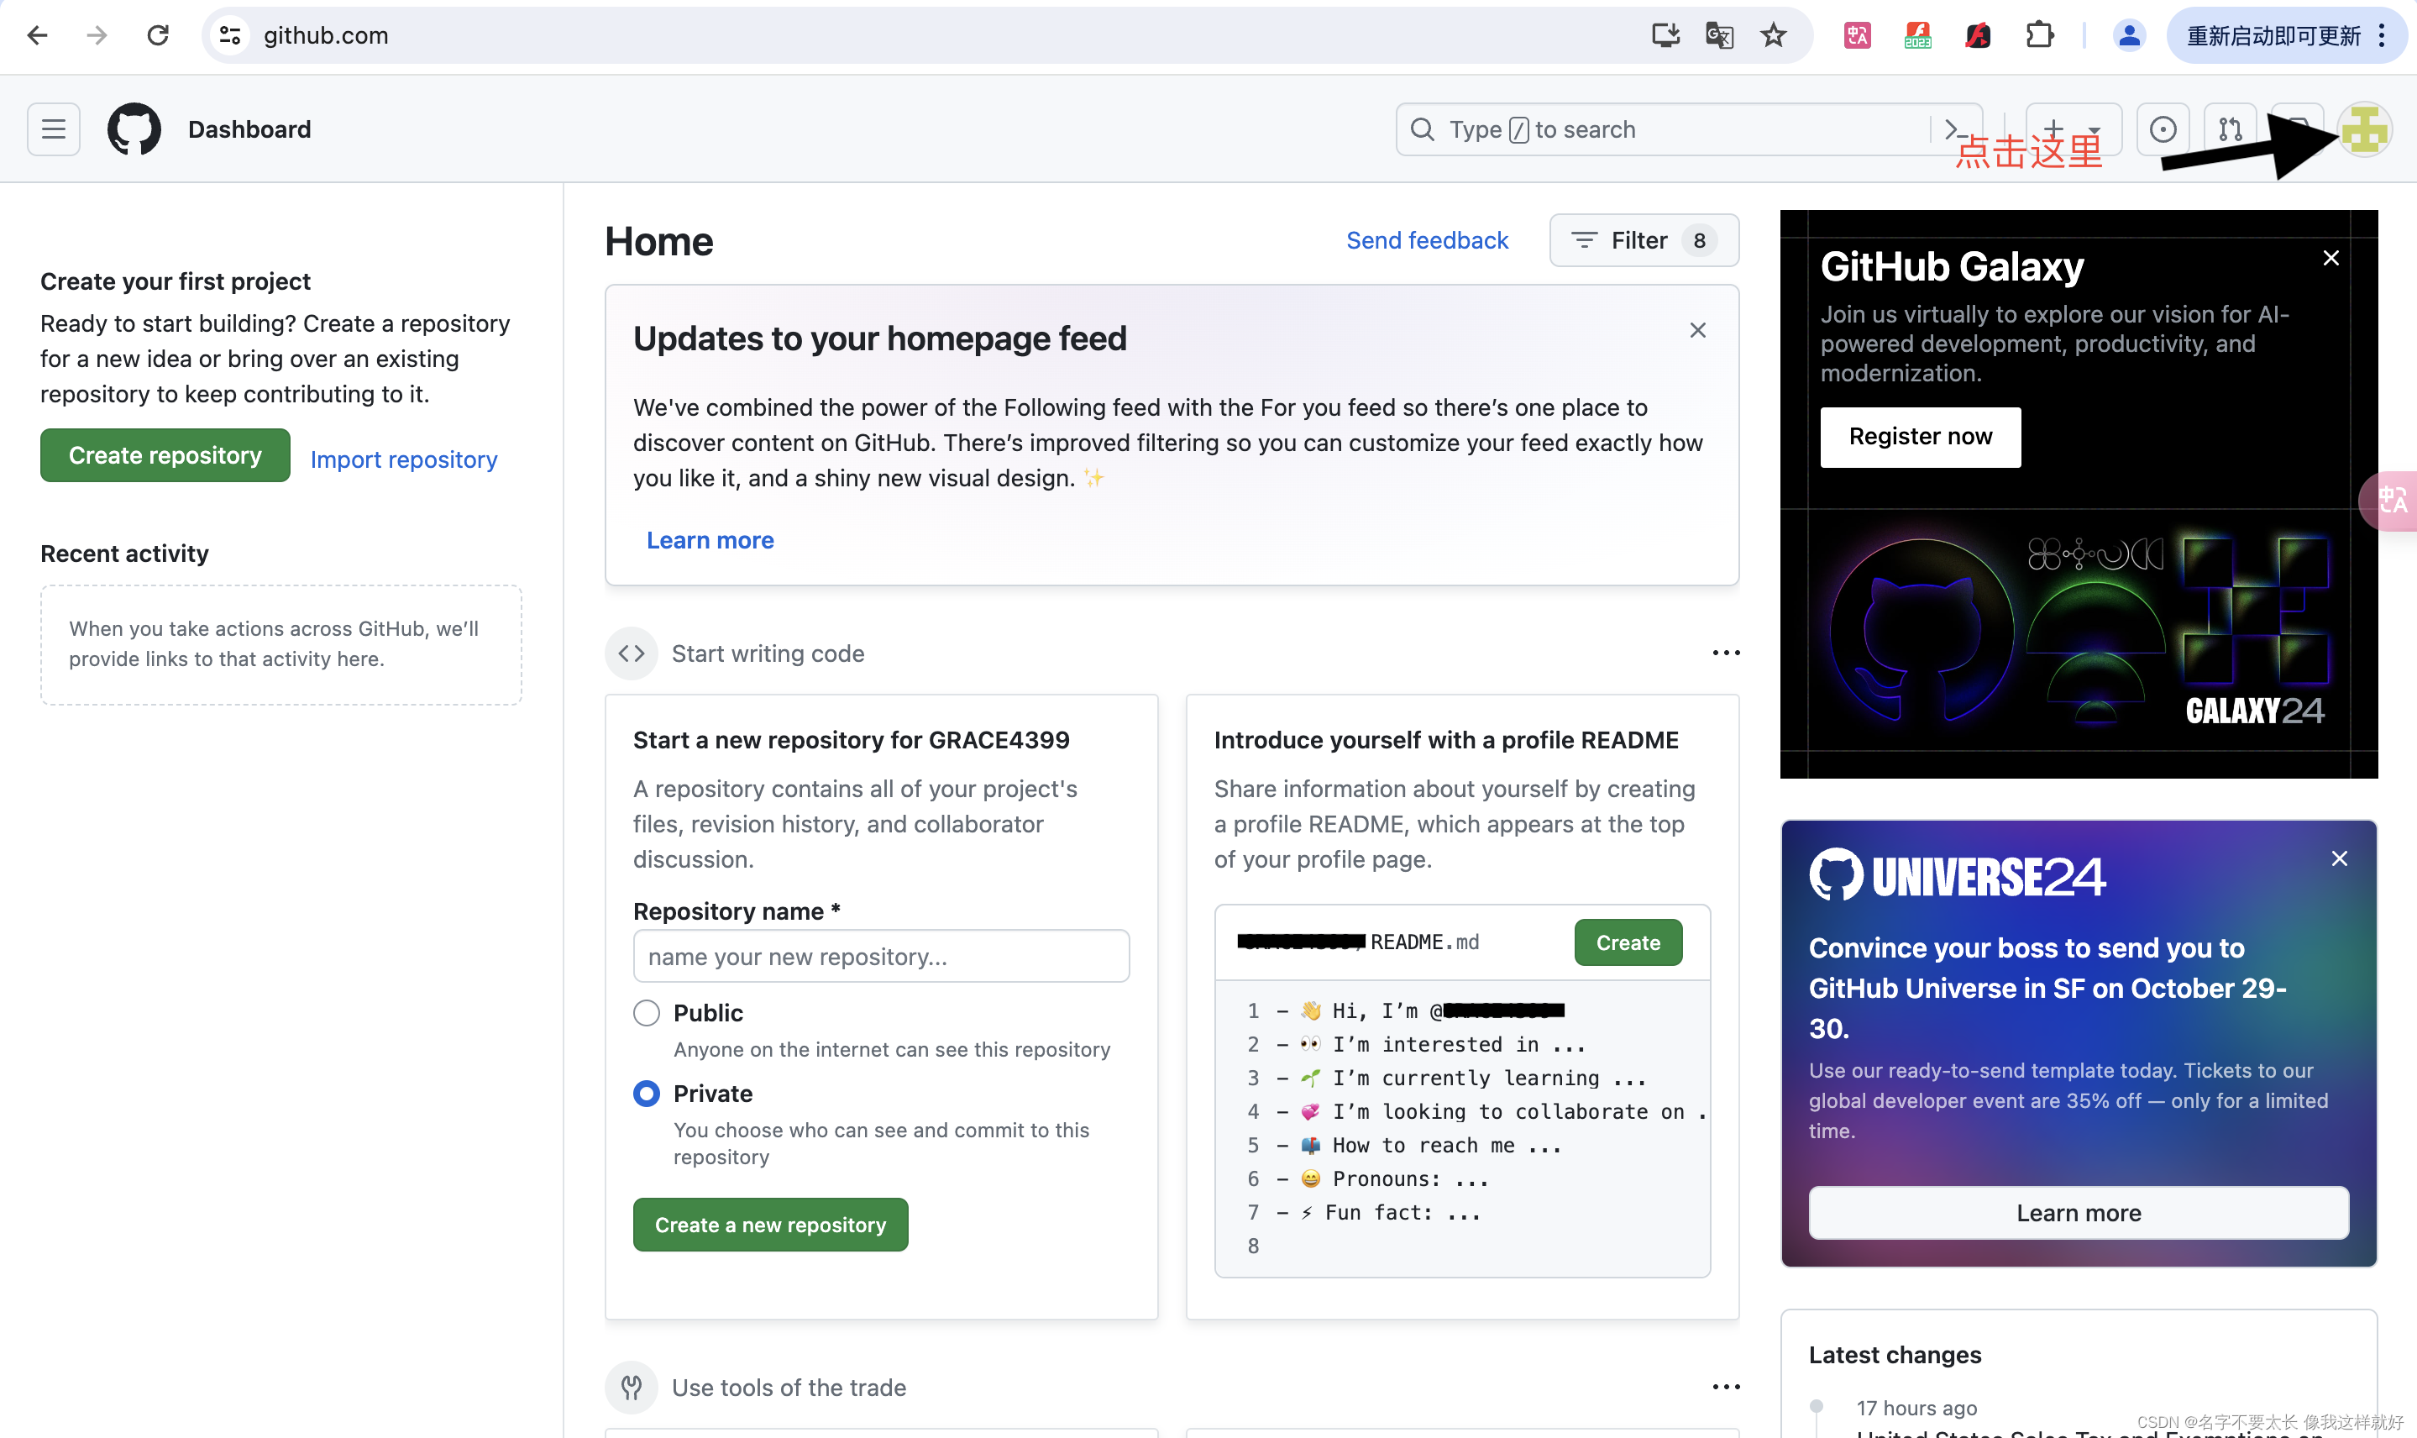Screen dimensions: 2417x1438
Task: Open the Create new plus dropdown
Action: pos(2072,129)
